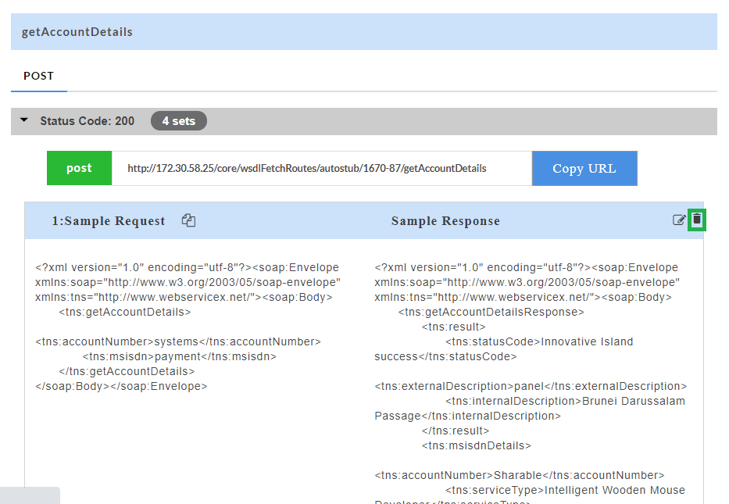Click the '1:Sample Request' heading
The width and height of the screenshot is (729, 504).
[109, 221]
